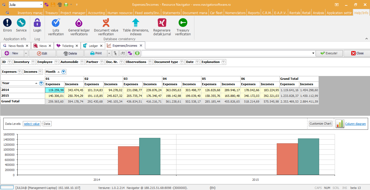
Task: Expand the Print options dropdown arrow
Action: click(x=109, y=53)
